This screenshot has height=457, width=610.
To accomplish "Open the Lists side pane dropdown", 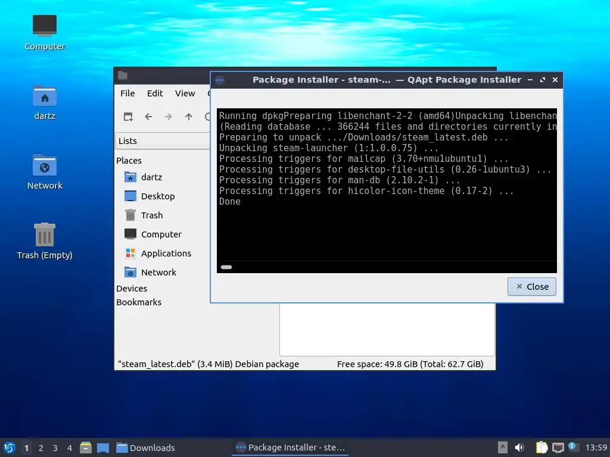I will (x=163, y=140).
